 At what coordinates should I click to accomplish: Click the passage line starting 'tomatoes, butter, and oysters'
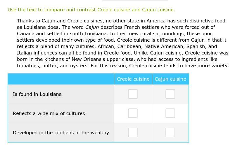click(123, 66)
